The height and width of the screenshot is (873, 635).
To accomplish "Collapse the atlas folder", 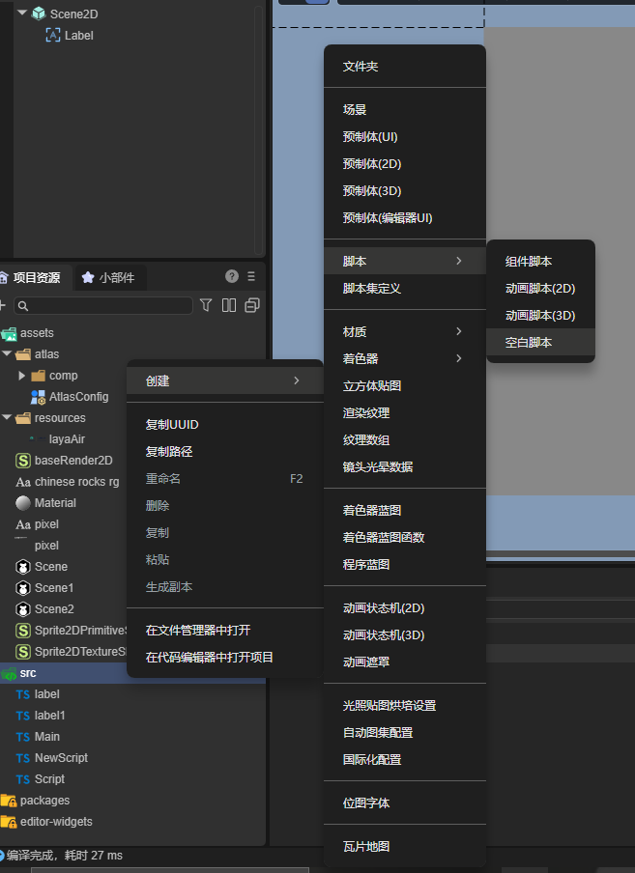I will point(7,354).
